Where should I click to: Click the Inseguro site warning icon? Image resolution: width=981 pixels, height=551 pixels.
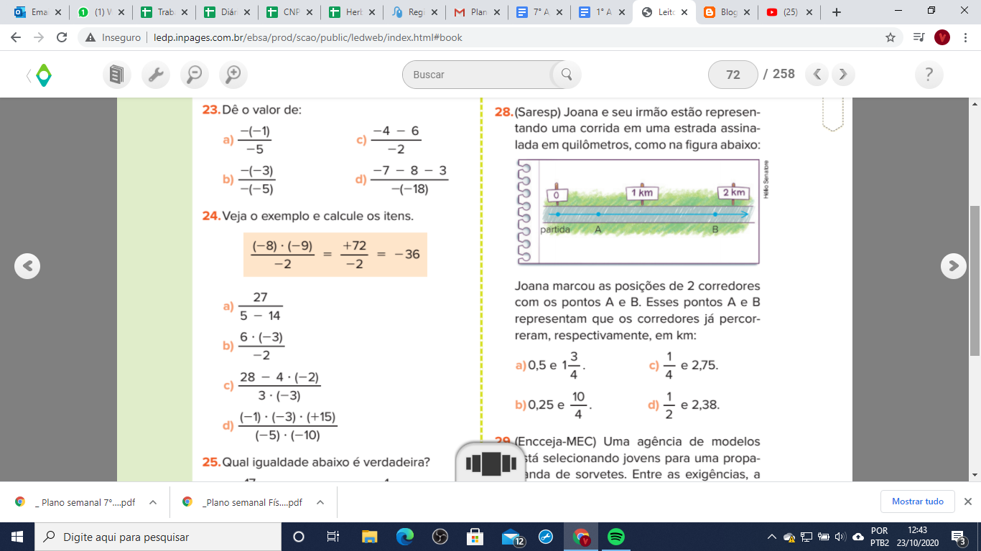click(90, 37)
